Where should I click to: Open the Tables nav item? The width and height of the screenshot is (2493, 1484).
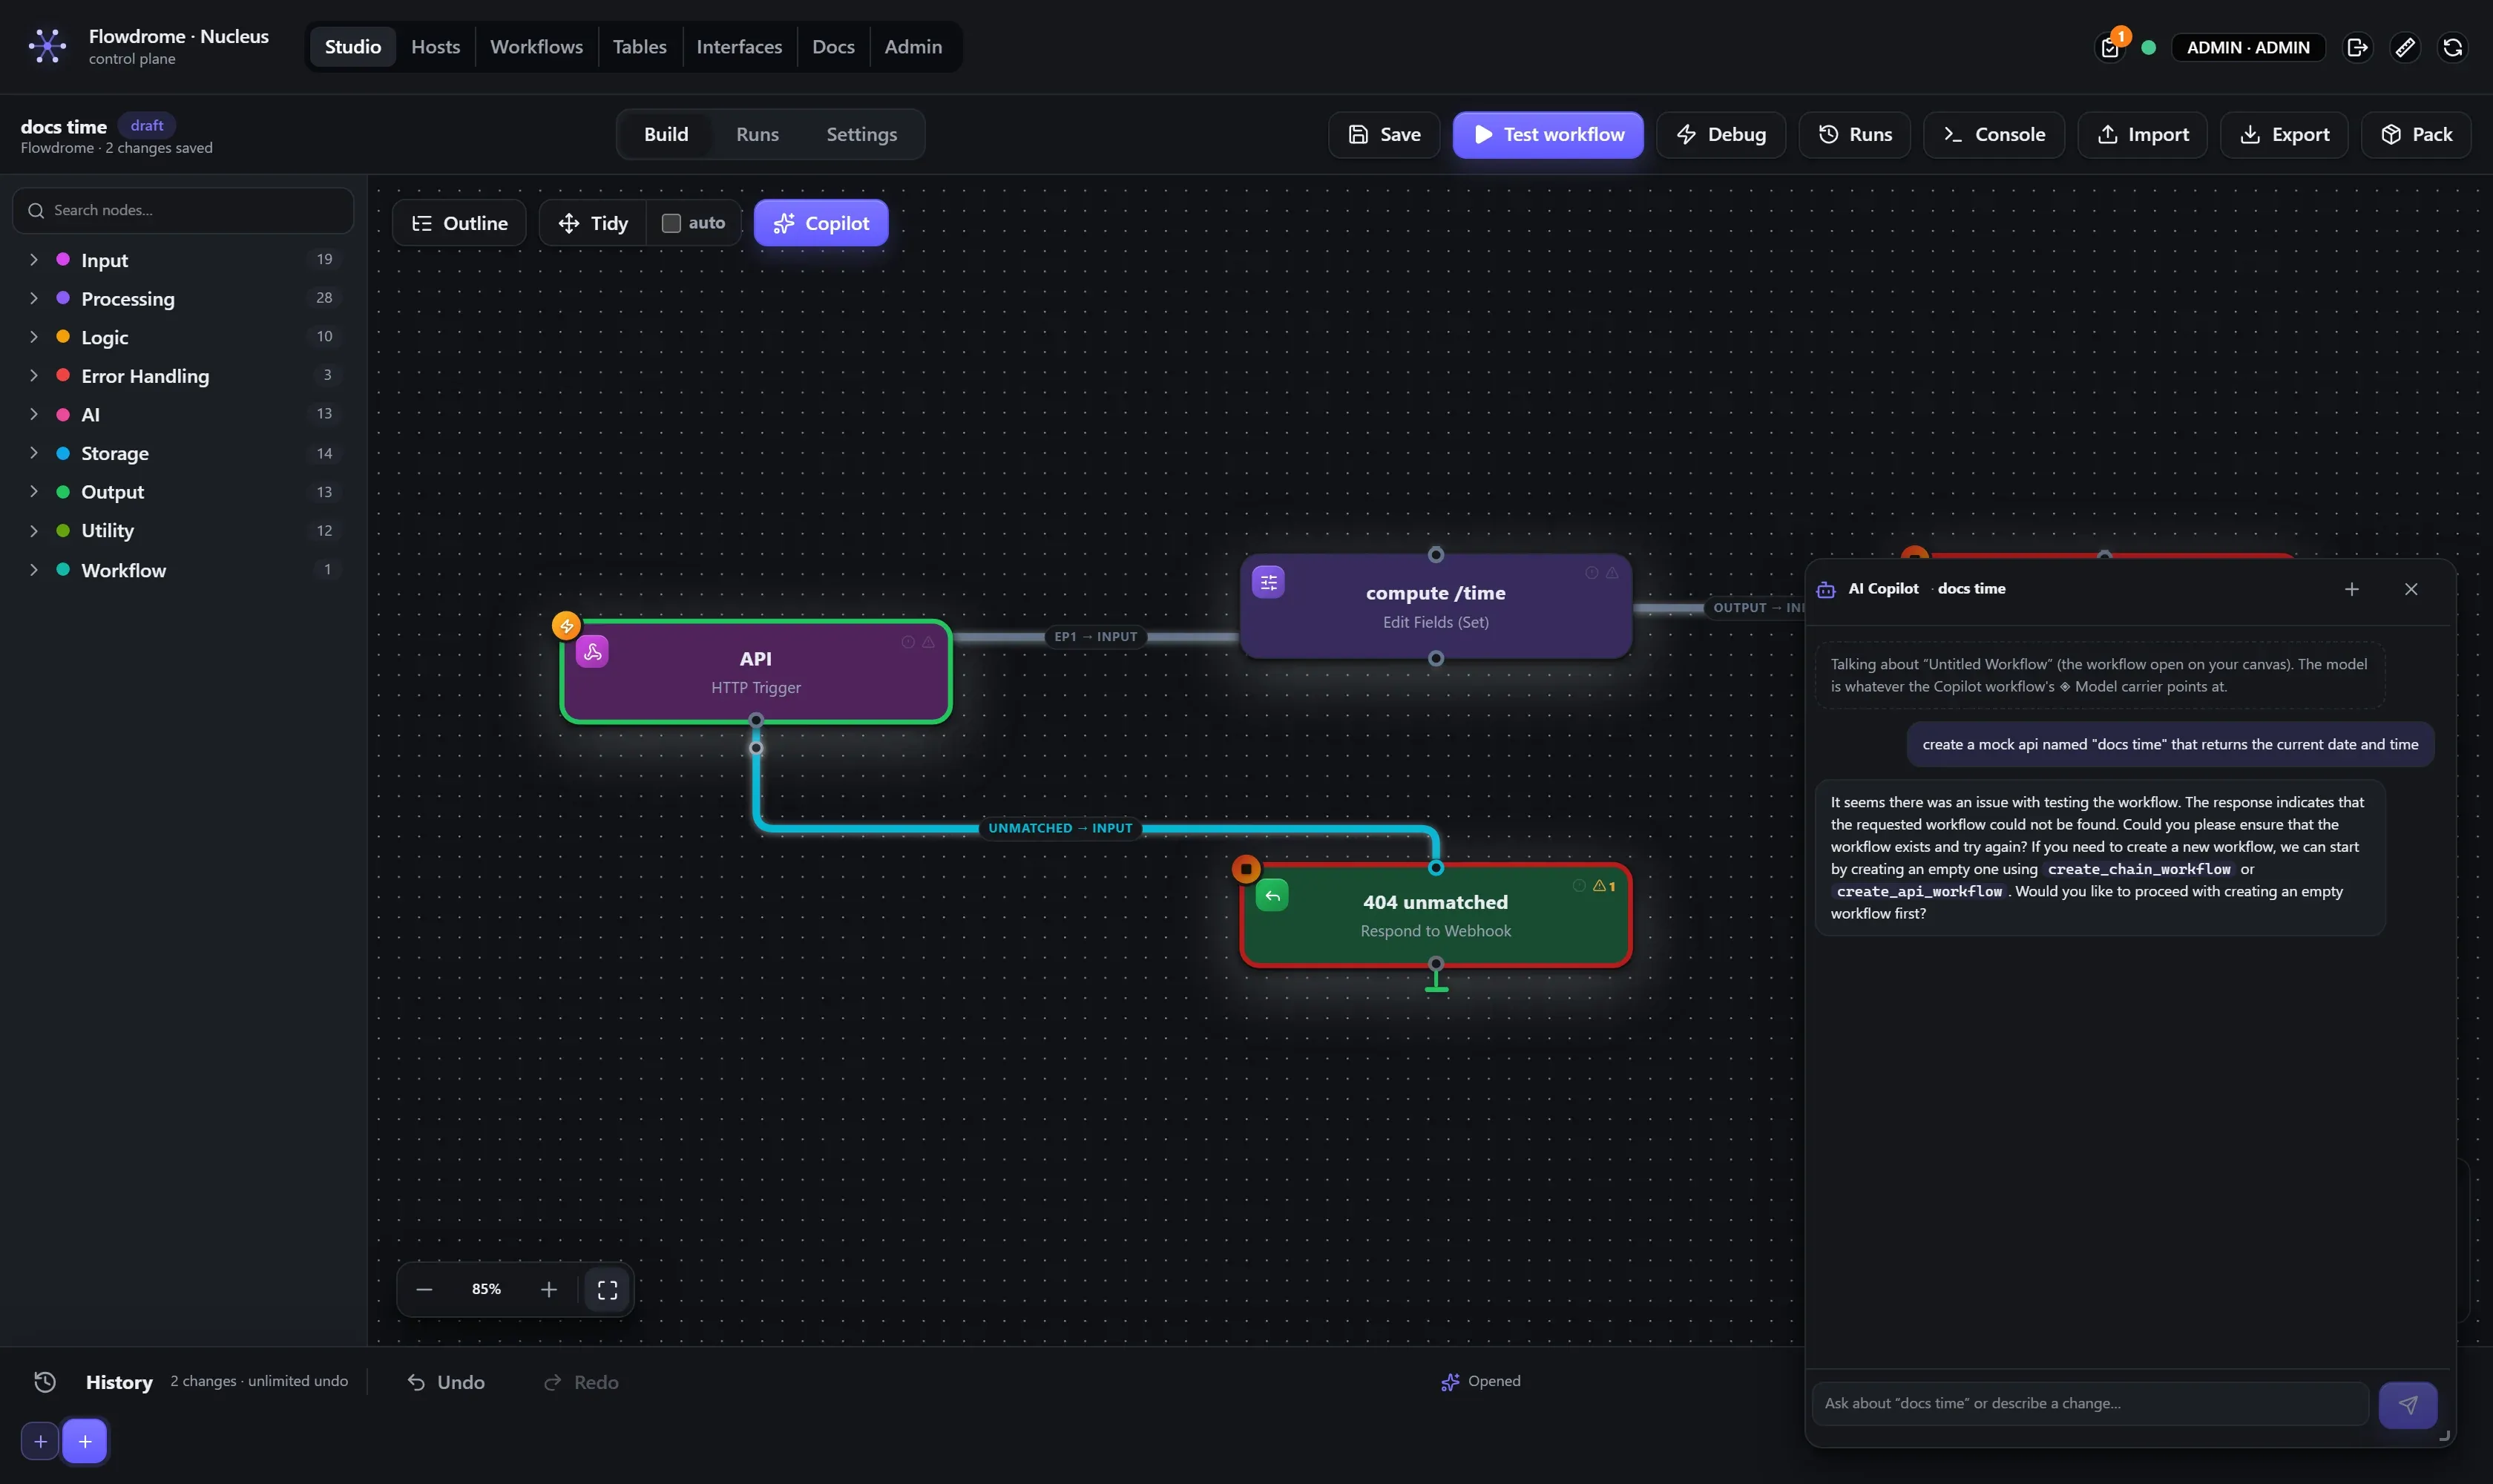[x=640, y=47]
